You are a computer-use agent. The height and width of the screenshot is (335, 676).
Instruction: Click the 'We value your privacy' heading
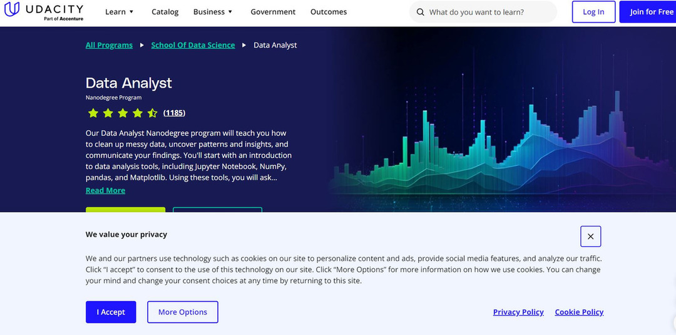tap(126, 235)
